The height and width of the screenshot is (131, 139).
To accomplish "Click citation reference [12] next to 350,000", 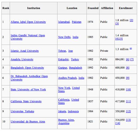I will (x=128, y=111).
